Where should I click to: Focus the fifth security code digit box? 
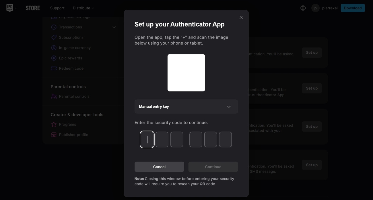pos(211,139)
